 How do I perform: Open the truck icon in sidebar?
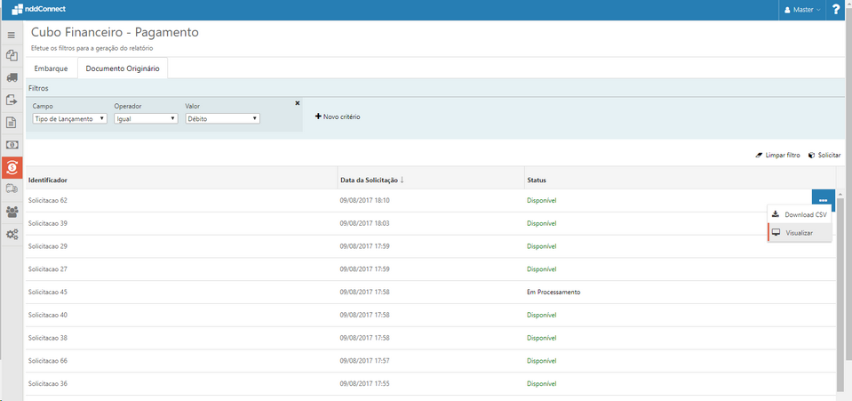point(12,77)
